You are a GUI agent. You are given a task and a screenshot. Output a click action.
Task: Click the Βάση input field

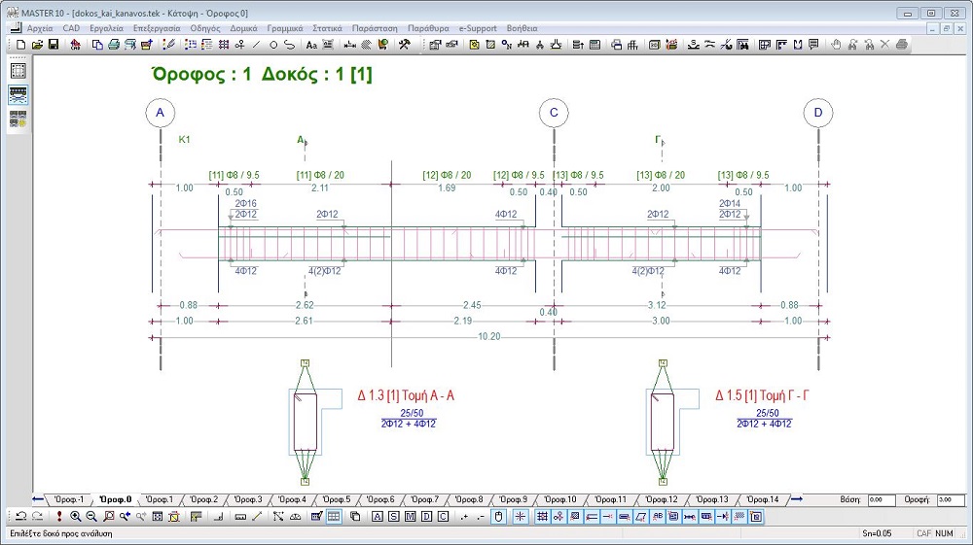click(x=882, y=499)
